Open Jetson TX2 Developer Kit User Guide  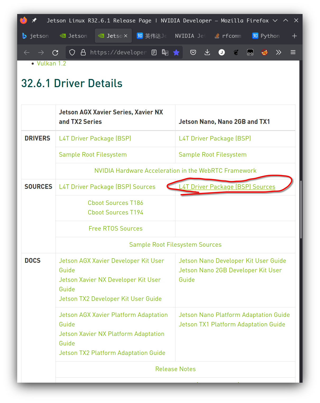click(110, 299)
